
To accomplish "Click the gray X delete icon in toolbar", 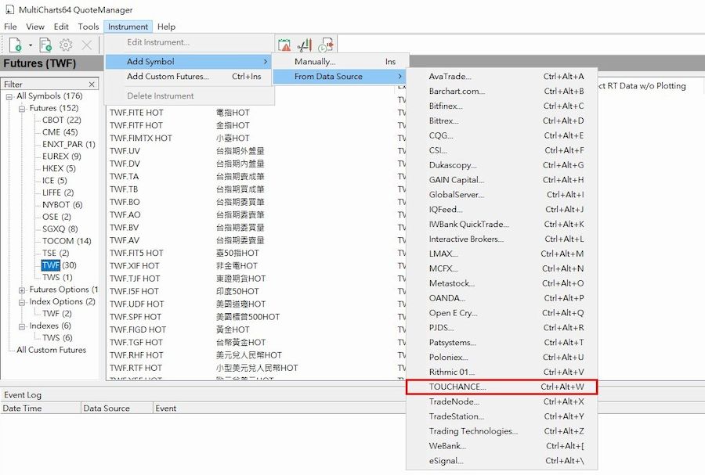I will pos(86,45).
